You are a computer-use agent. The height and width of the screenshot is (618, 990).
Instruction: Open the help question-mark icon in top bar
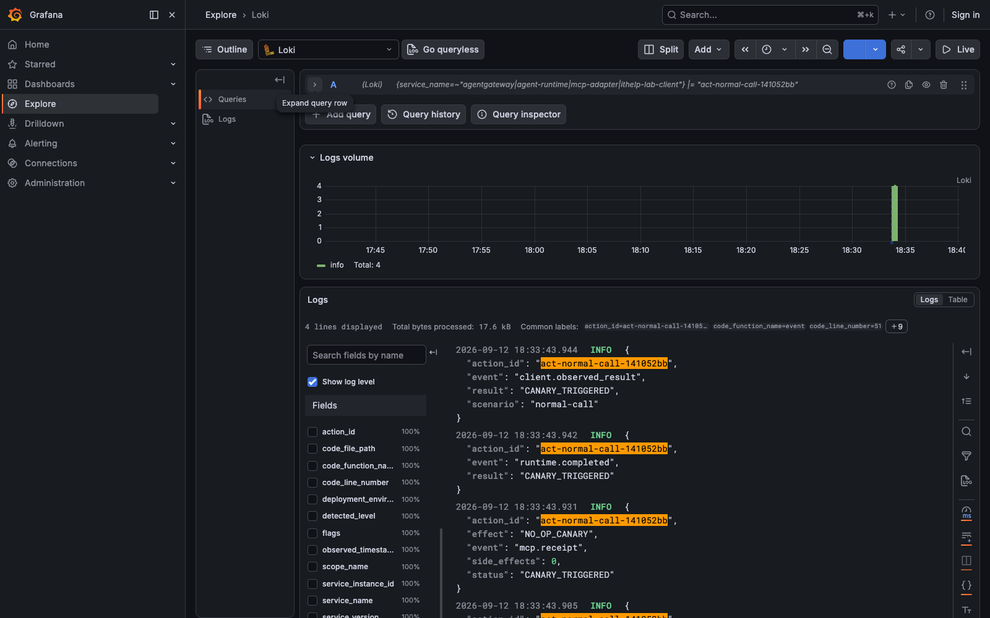click(x=929, y=15)
